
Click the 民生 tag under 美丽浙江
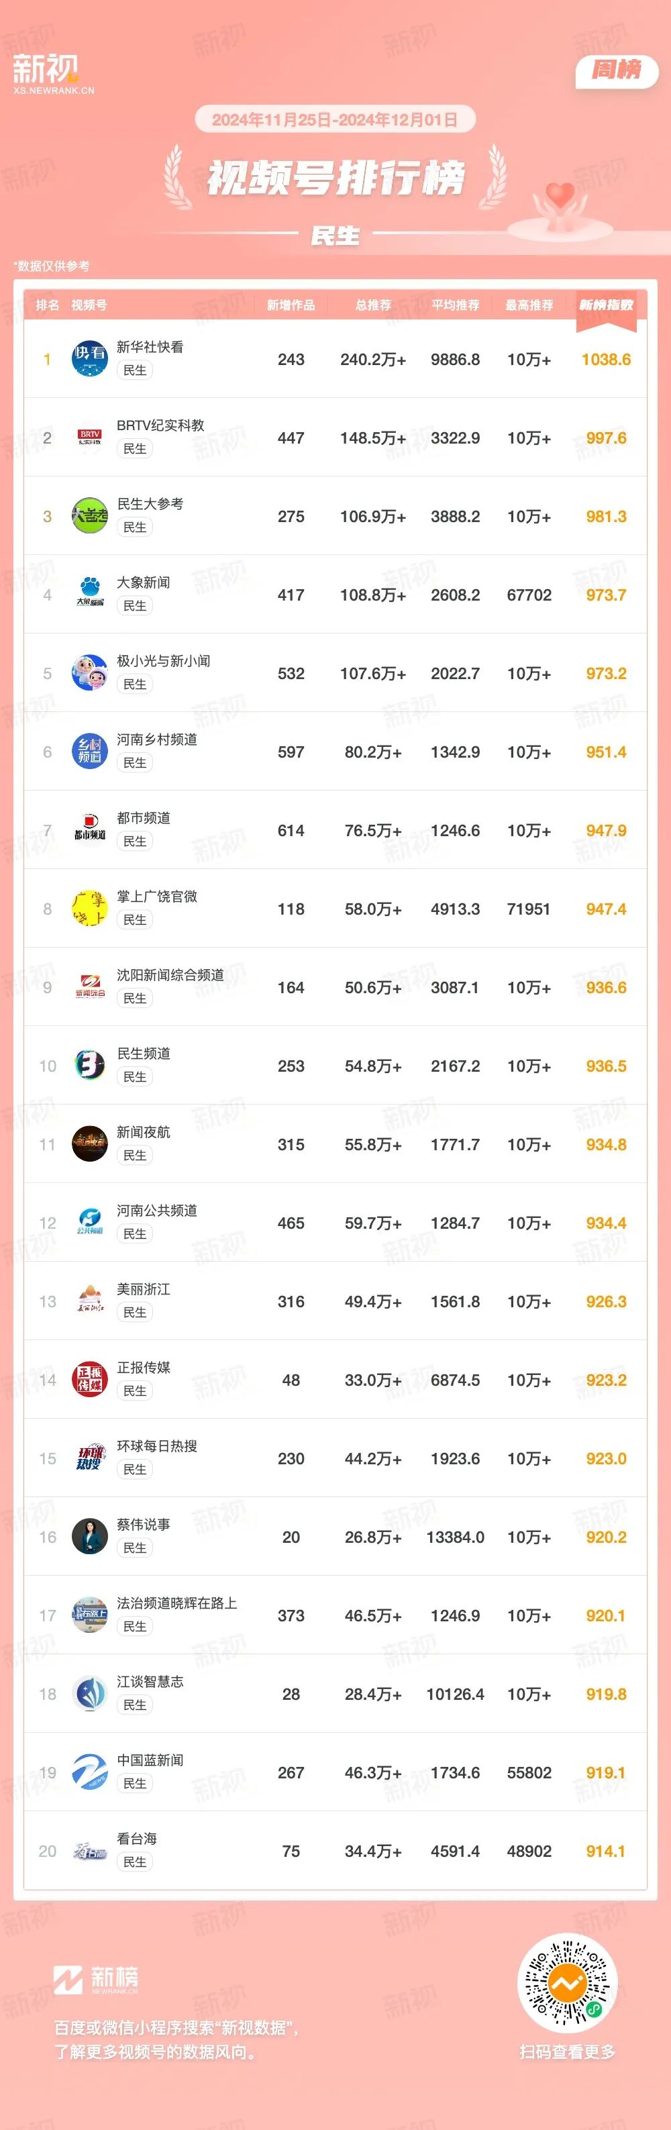tap(135, 1312)
